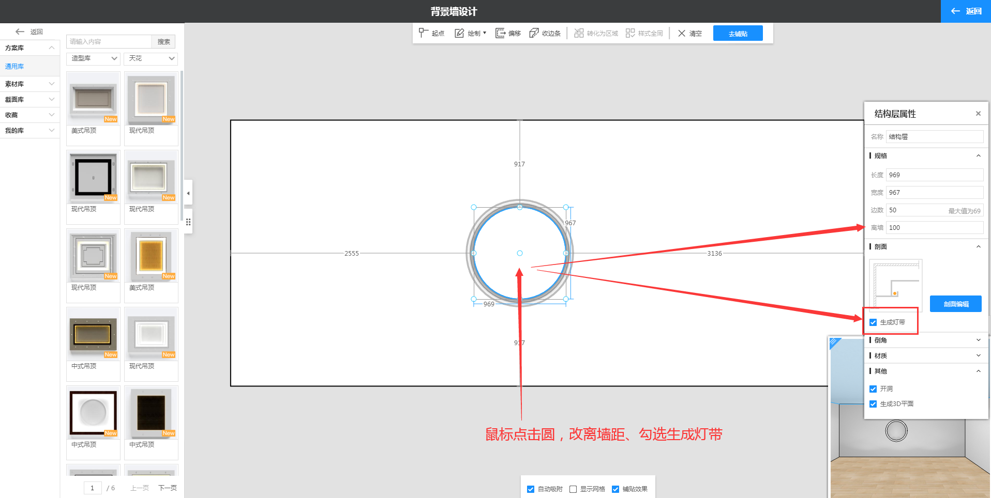This screenshot has width=991, height=498.
Task: Click the 搜索 search button
Action: click(163, 41)
